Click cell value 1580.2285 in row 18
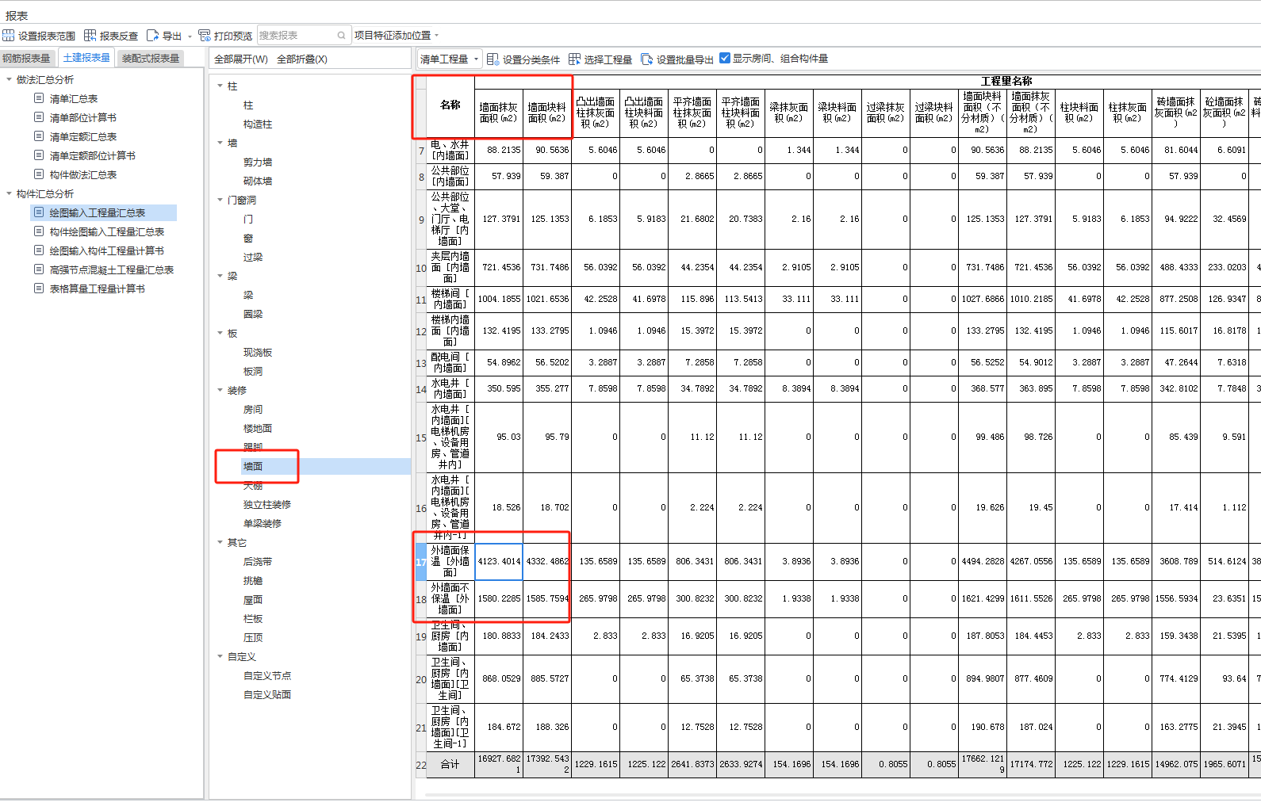This screenshot has height=810, width=1261. pyautogui.click(x=499, y=599)
